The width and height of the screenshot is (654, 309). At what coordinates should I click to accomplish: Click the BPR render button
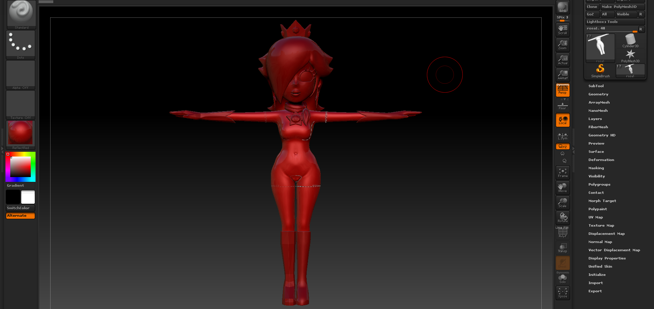(x=562, y=7)
